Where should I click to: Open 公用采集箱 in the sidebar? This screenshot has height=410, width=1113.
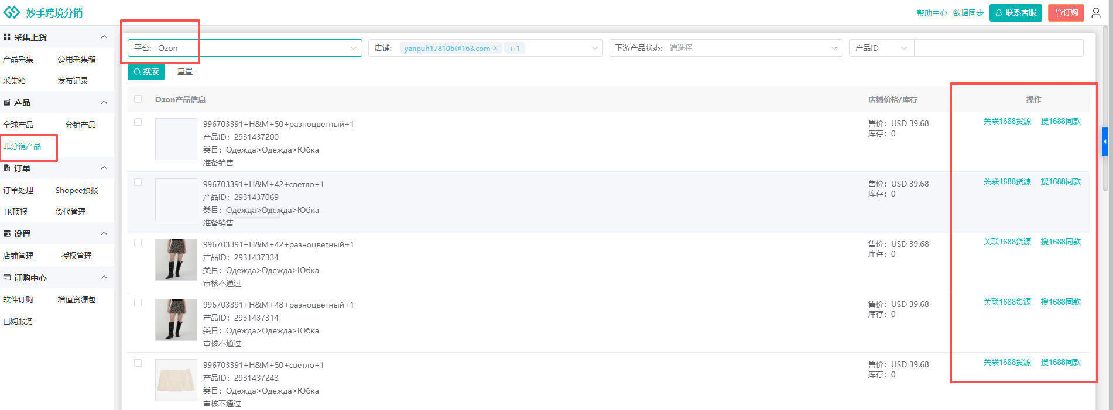tap(77, 59)
